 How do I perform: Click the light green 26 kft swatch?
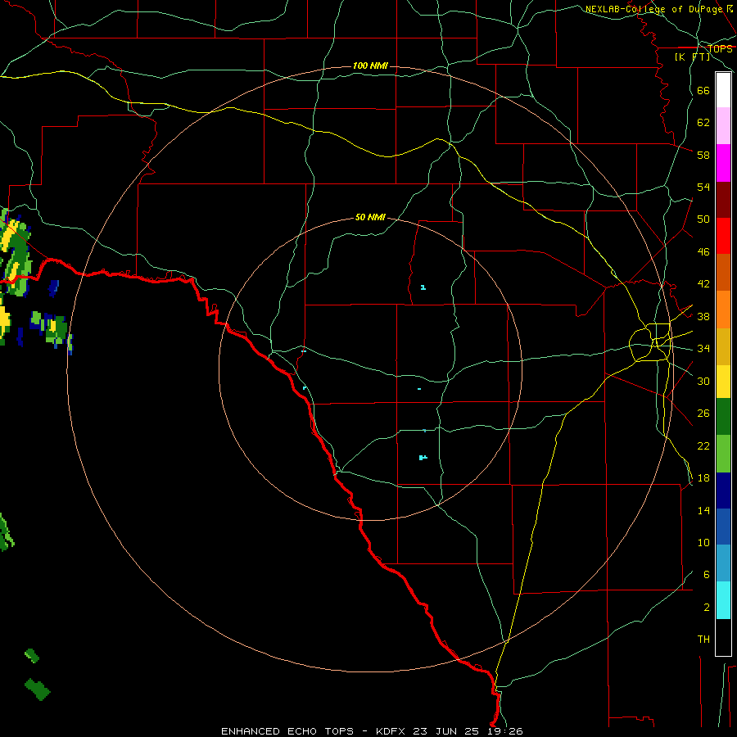(x=723, y=454)
